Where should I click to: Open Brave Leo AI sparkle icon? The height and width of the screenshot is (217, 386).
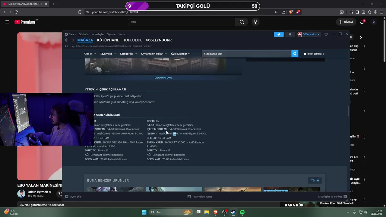(x=369, y=12)
